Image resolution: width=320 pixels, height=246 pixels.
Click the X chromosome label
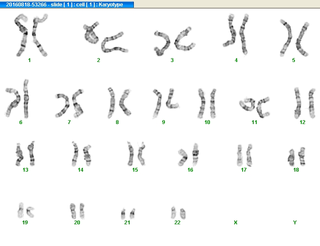[235, 222]
